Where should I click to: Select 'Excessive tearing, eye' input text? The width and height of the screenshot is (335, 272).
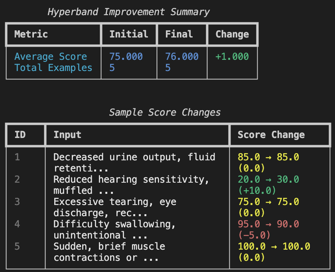[x=115, y=202]
